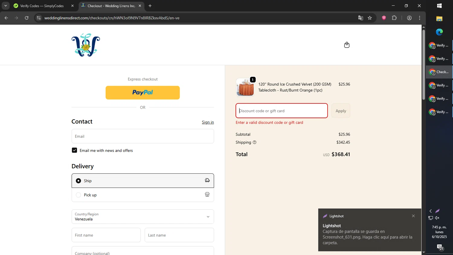Switch to Verify Codes — SimplyCodes tab
The height and width of the screenshot is (255, 453).
tap(42, 6)
